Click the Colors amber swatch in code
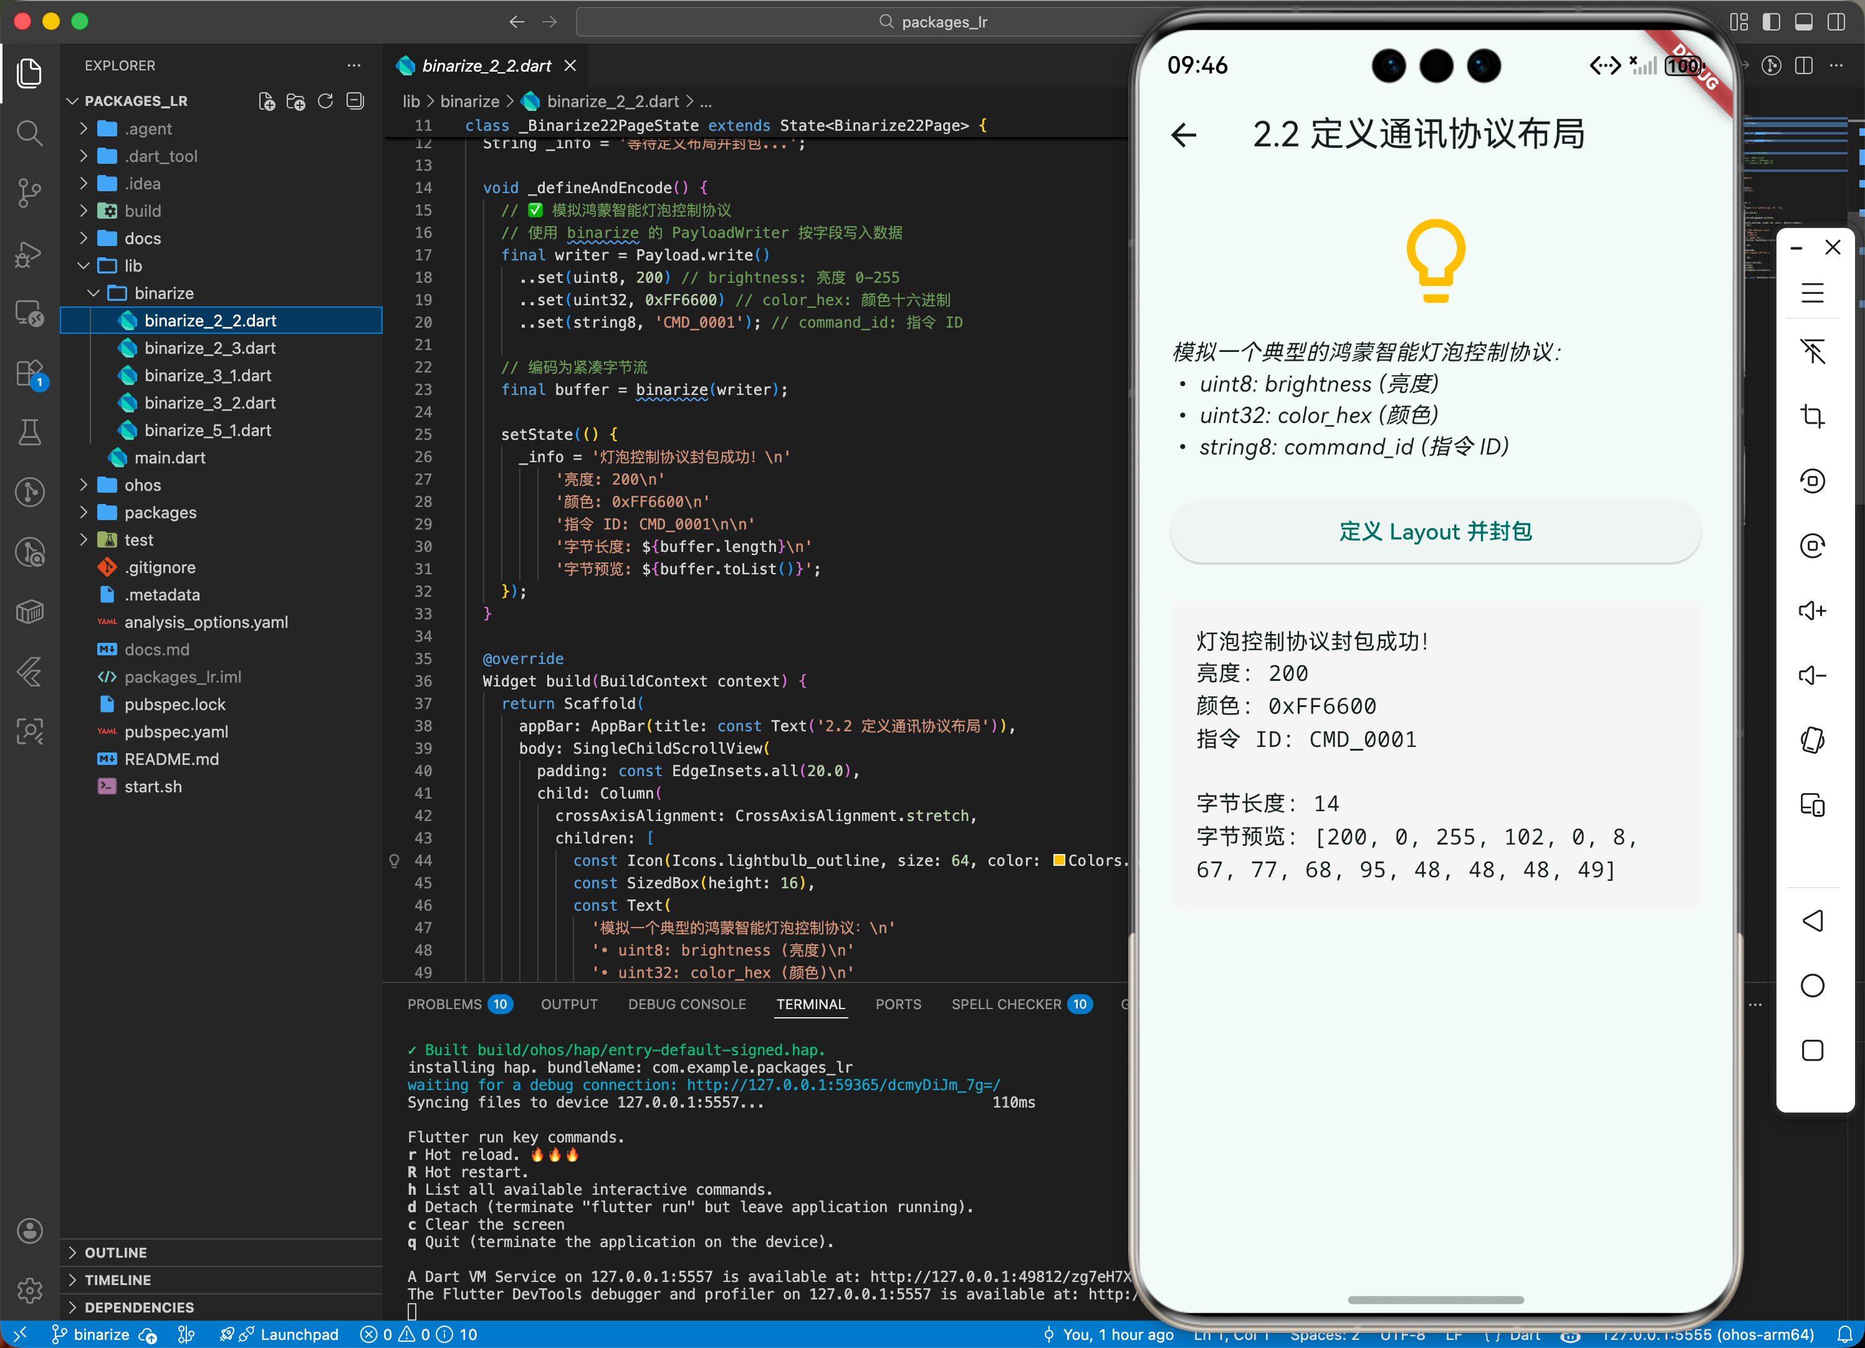The height and width of the screenshot is (1348, 1865). (1059, 861)
